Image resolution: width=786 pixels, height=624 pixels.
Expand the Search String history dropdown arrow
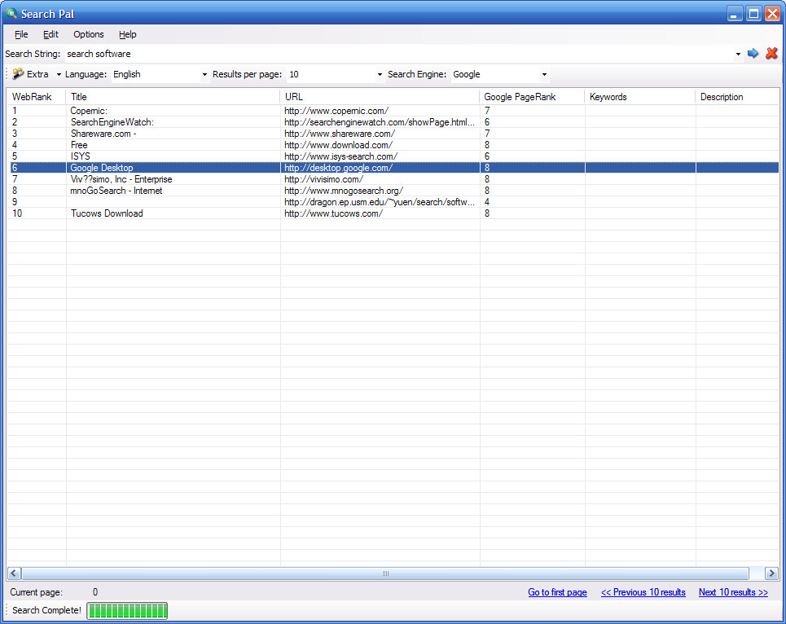pyautogui.click(x=738, y=54)
